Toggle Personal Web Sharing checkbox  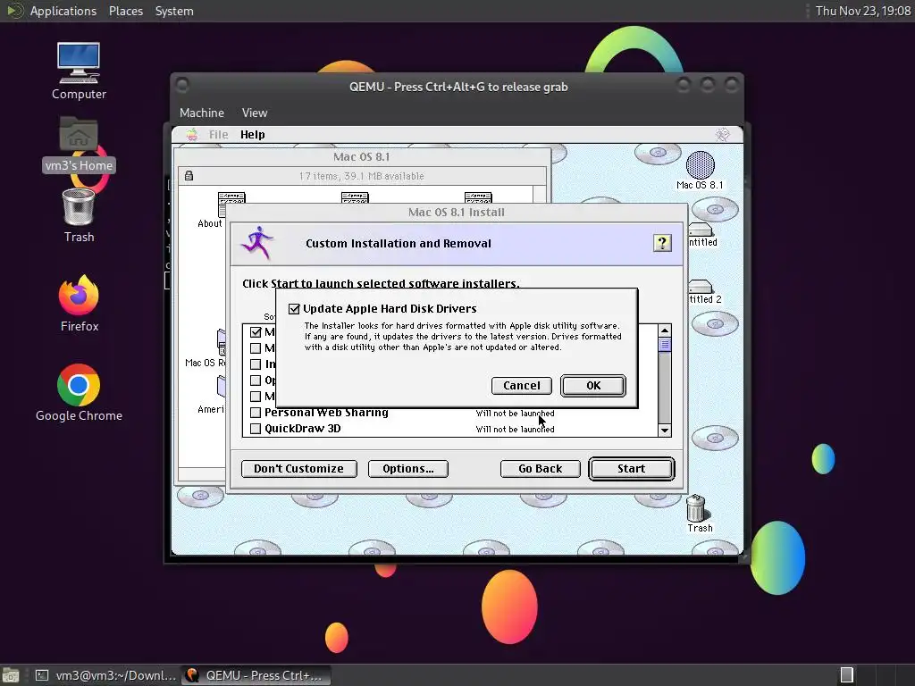tap(255, 413)
